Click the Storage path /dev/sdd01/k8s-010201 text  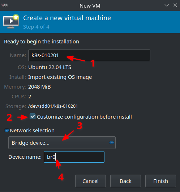tap(53, 106)
